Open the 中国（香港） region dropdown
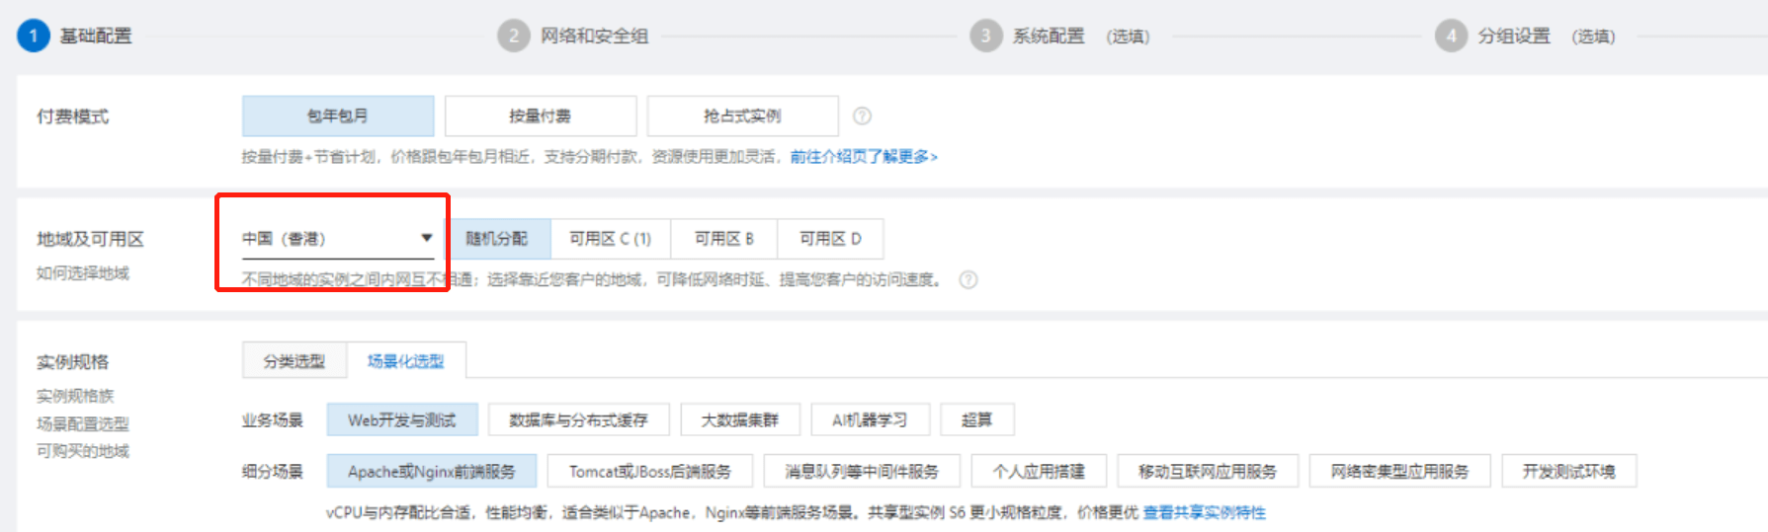 (337, 239)
